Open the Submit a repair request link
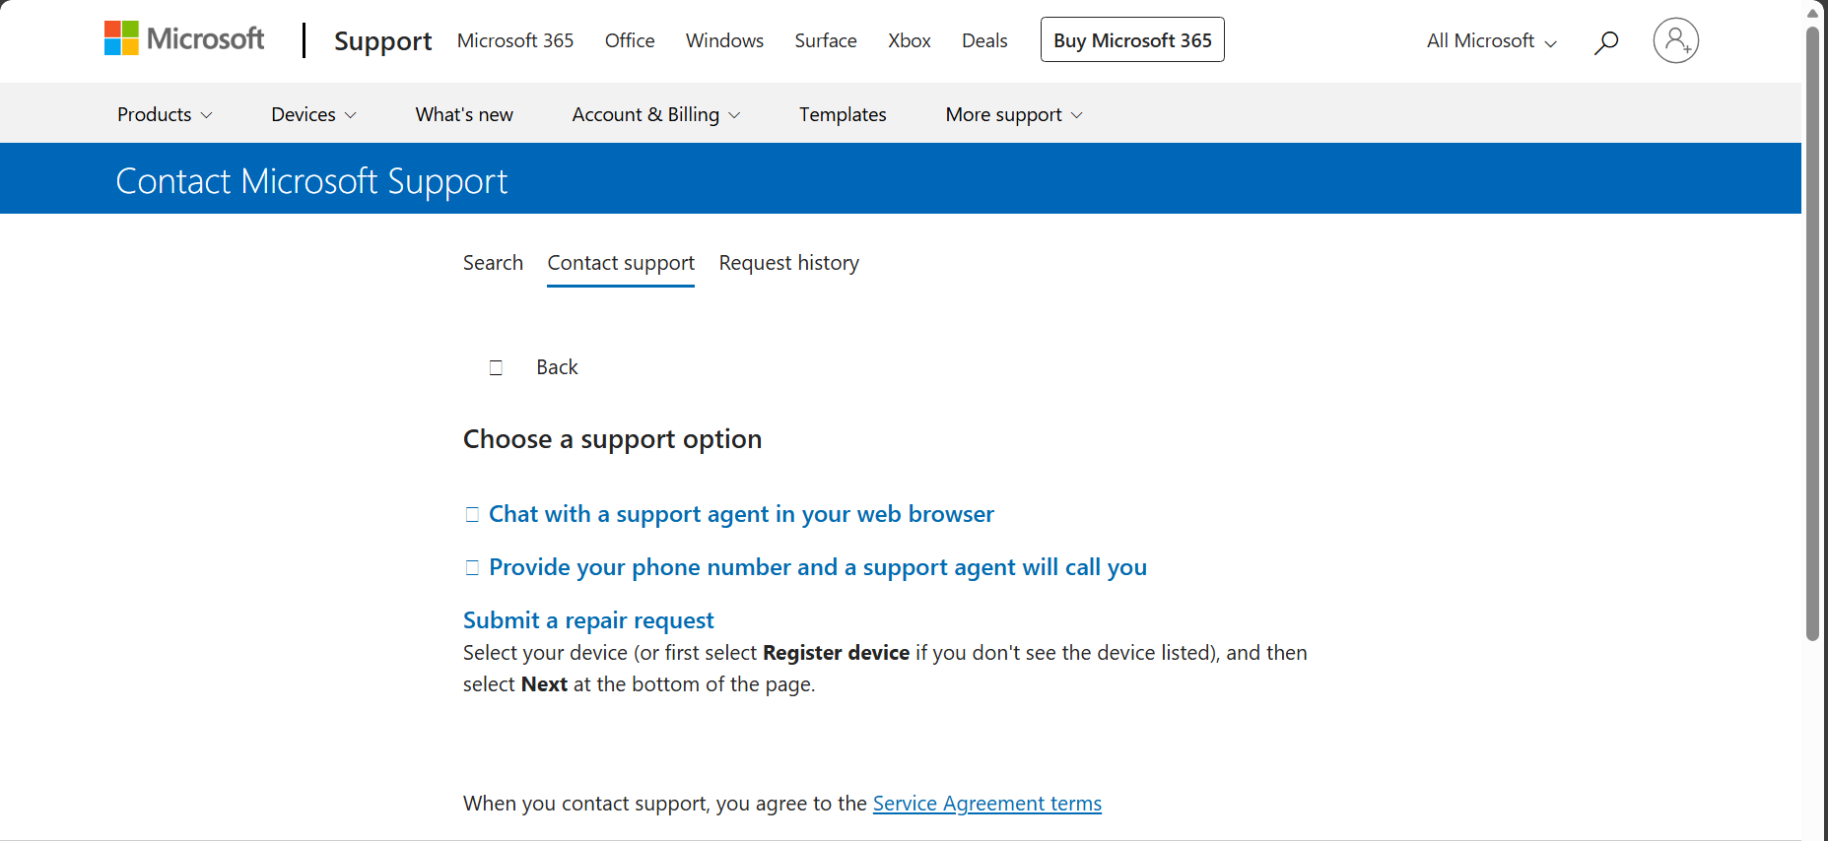This screenshot has width=1828, height=841. (588, 620)
